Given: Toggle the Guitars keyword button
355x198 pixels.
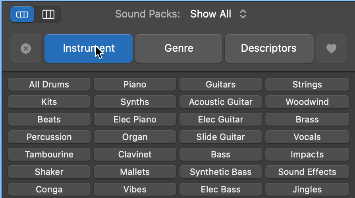Looking at the screenshot, I should coord(221,84).
